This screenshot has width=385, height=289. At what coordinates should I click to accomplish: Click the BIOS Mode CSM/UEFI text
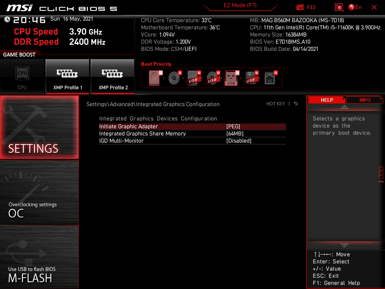coord(169,49)
